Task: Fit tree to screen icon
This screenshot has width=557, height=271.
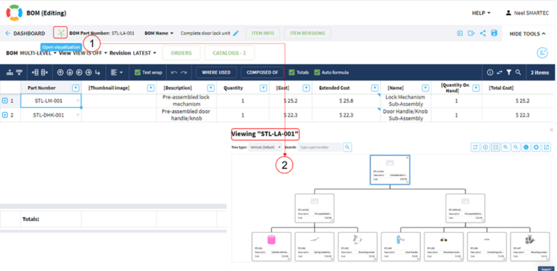Action: click(x=495, y=147)
